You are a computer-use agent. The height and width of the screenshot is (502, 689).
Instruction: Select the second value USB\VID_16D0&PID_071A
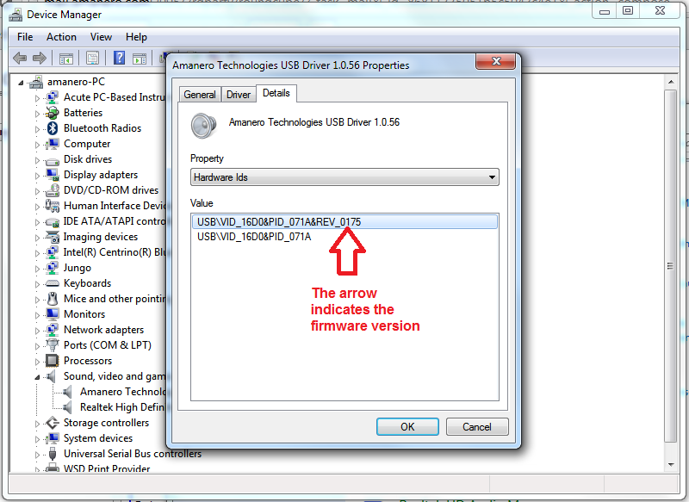point(254,237)
